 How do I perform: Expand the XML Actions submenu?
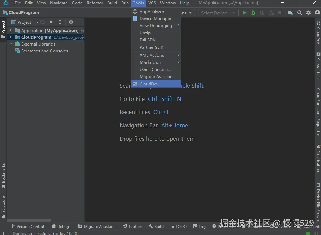point(156,55)
